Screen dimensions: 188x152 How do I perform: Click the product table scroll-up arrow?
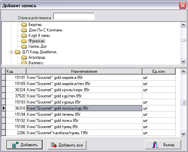click(x=184, y=71)
